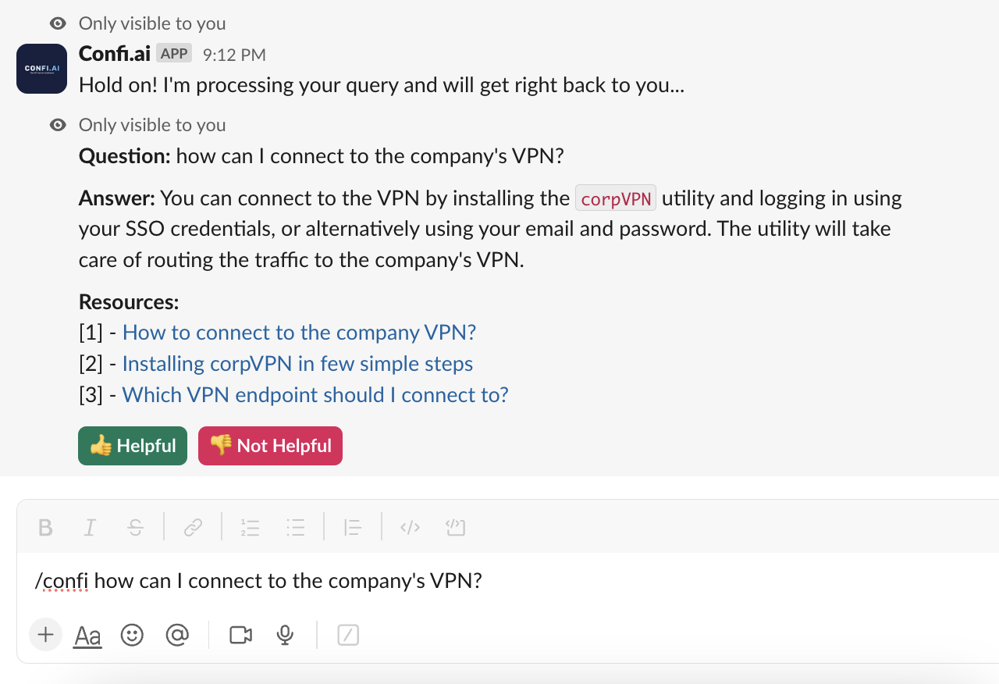This screenshot has height=684, width=999.
Task: Insert a blockquote
Action: click(352, 527)
